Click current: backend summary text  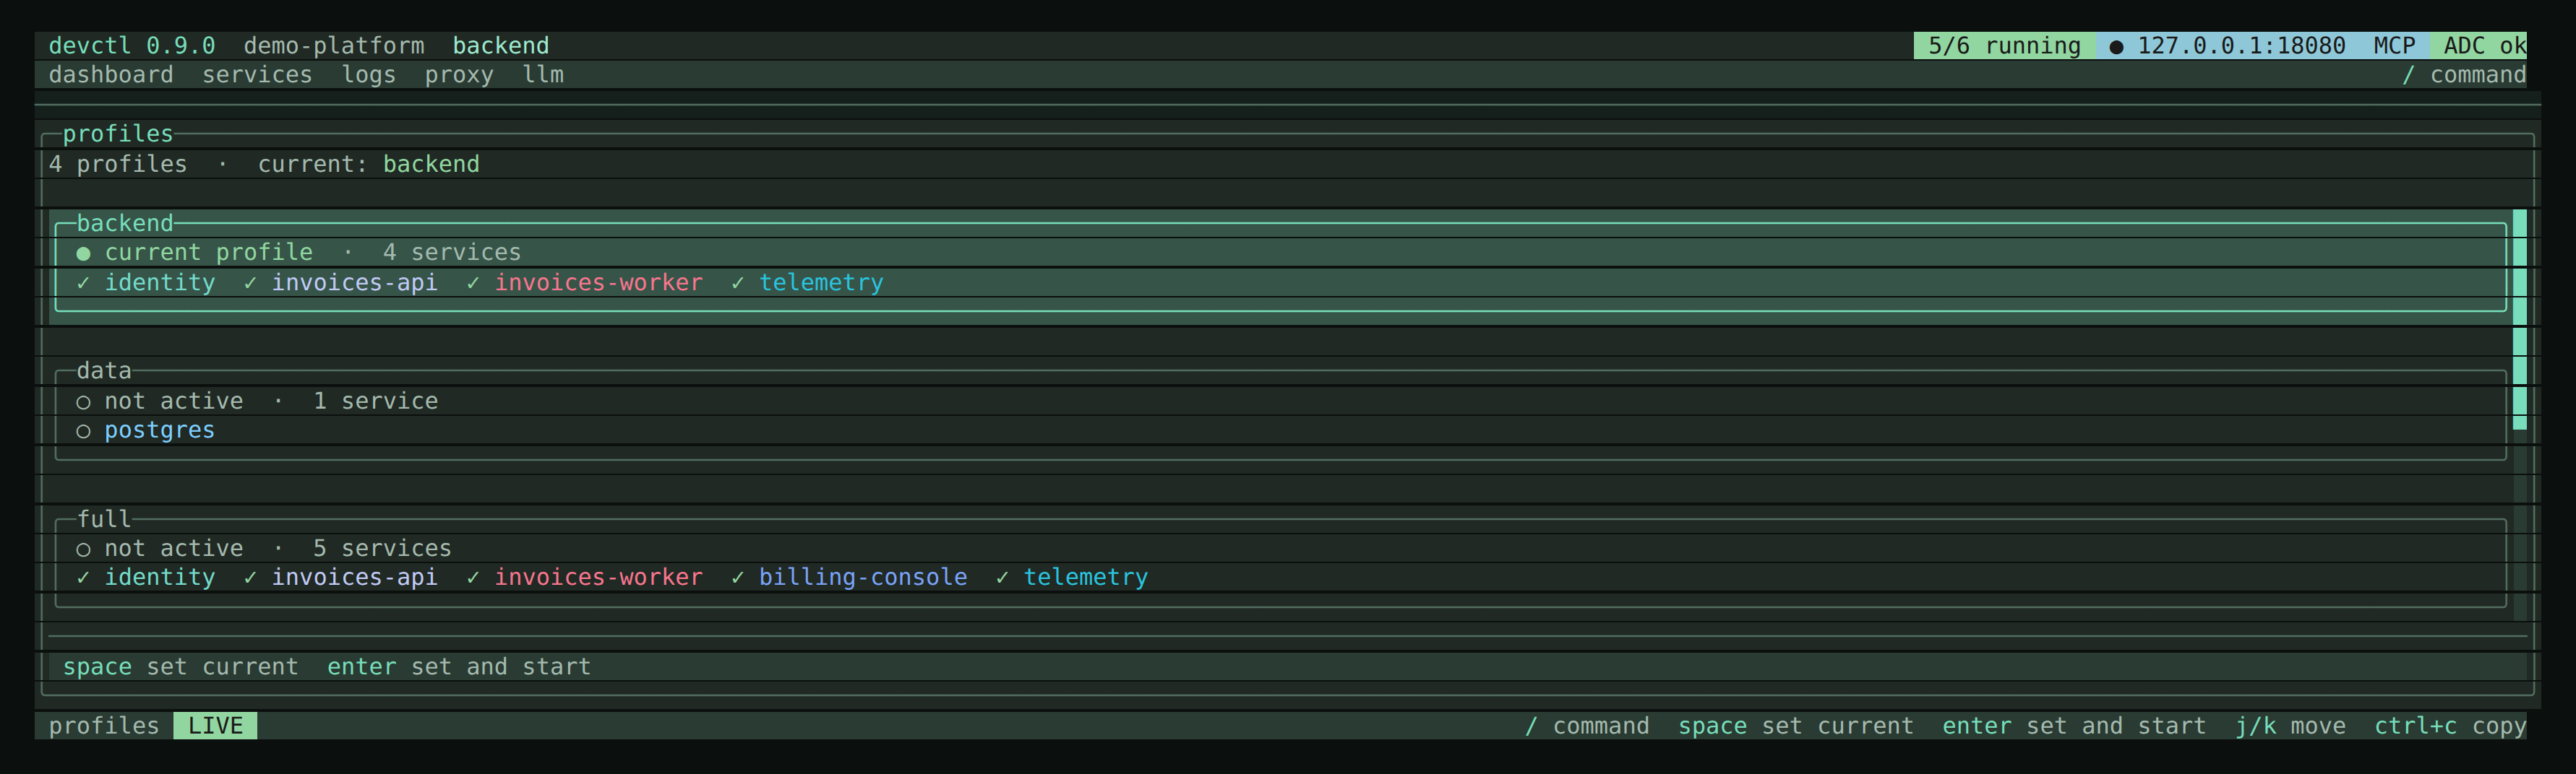pos(369,164)
